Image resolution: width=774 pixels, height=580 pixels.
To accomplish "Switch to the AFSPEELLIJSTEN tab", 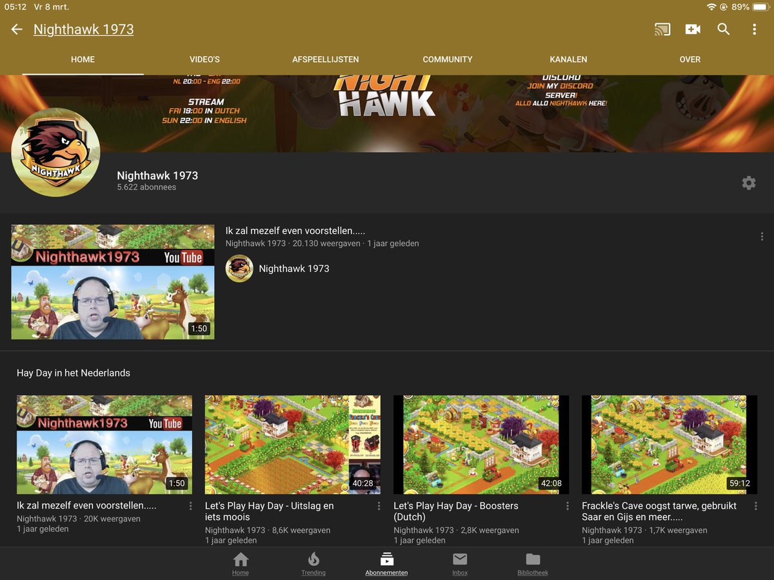I will tap(326, 59).
